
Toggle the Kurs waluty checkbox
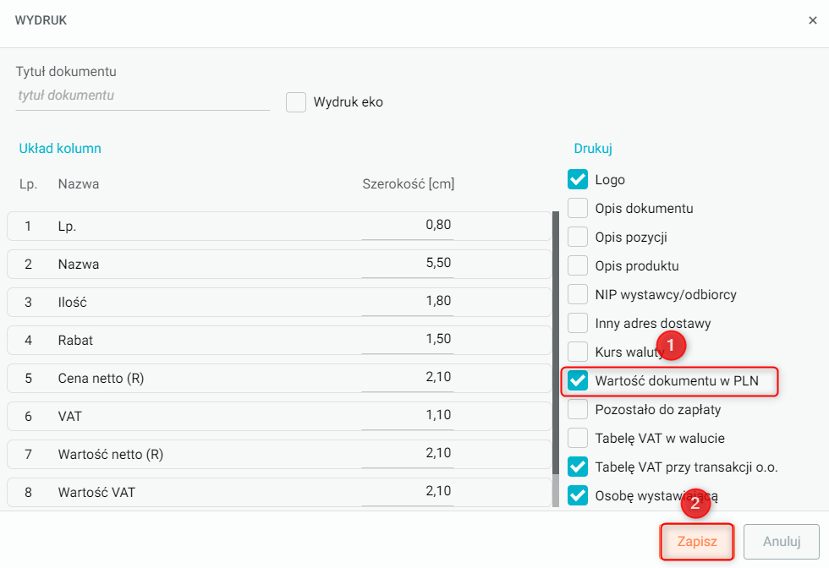coord(578,352)
